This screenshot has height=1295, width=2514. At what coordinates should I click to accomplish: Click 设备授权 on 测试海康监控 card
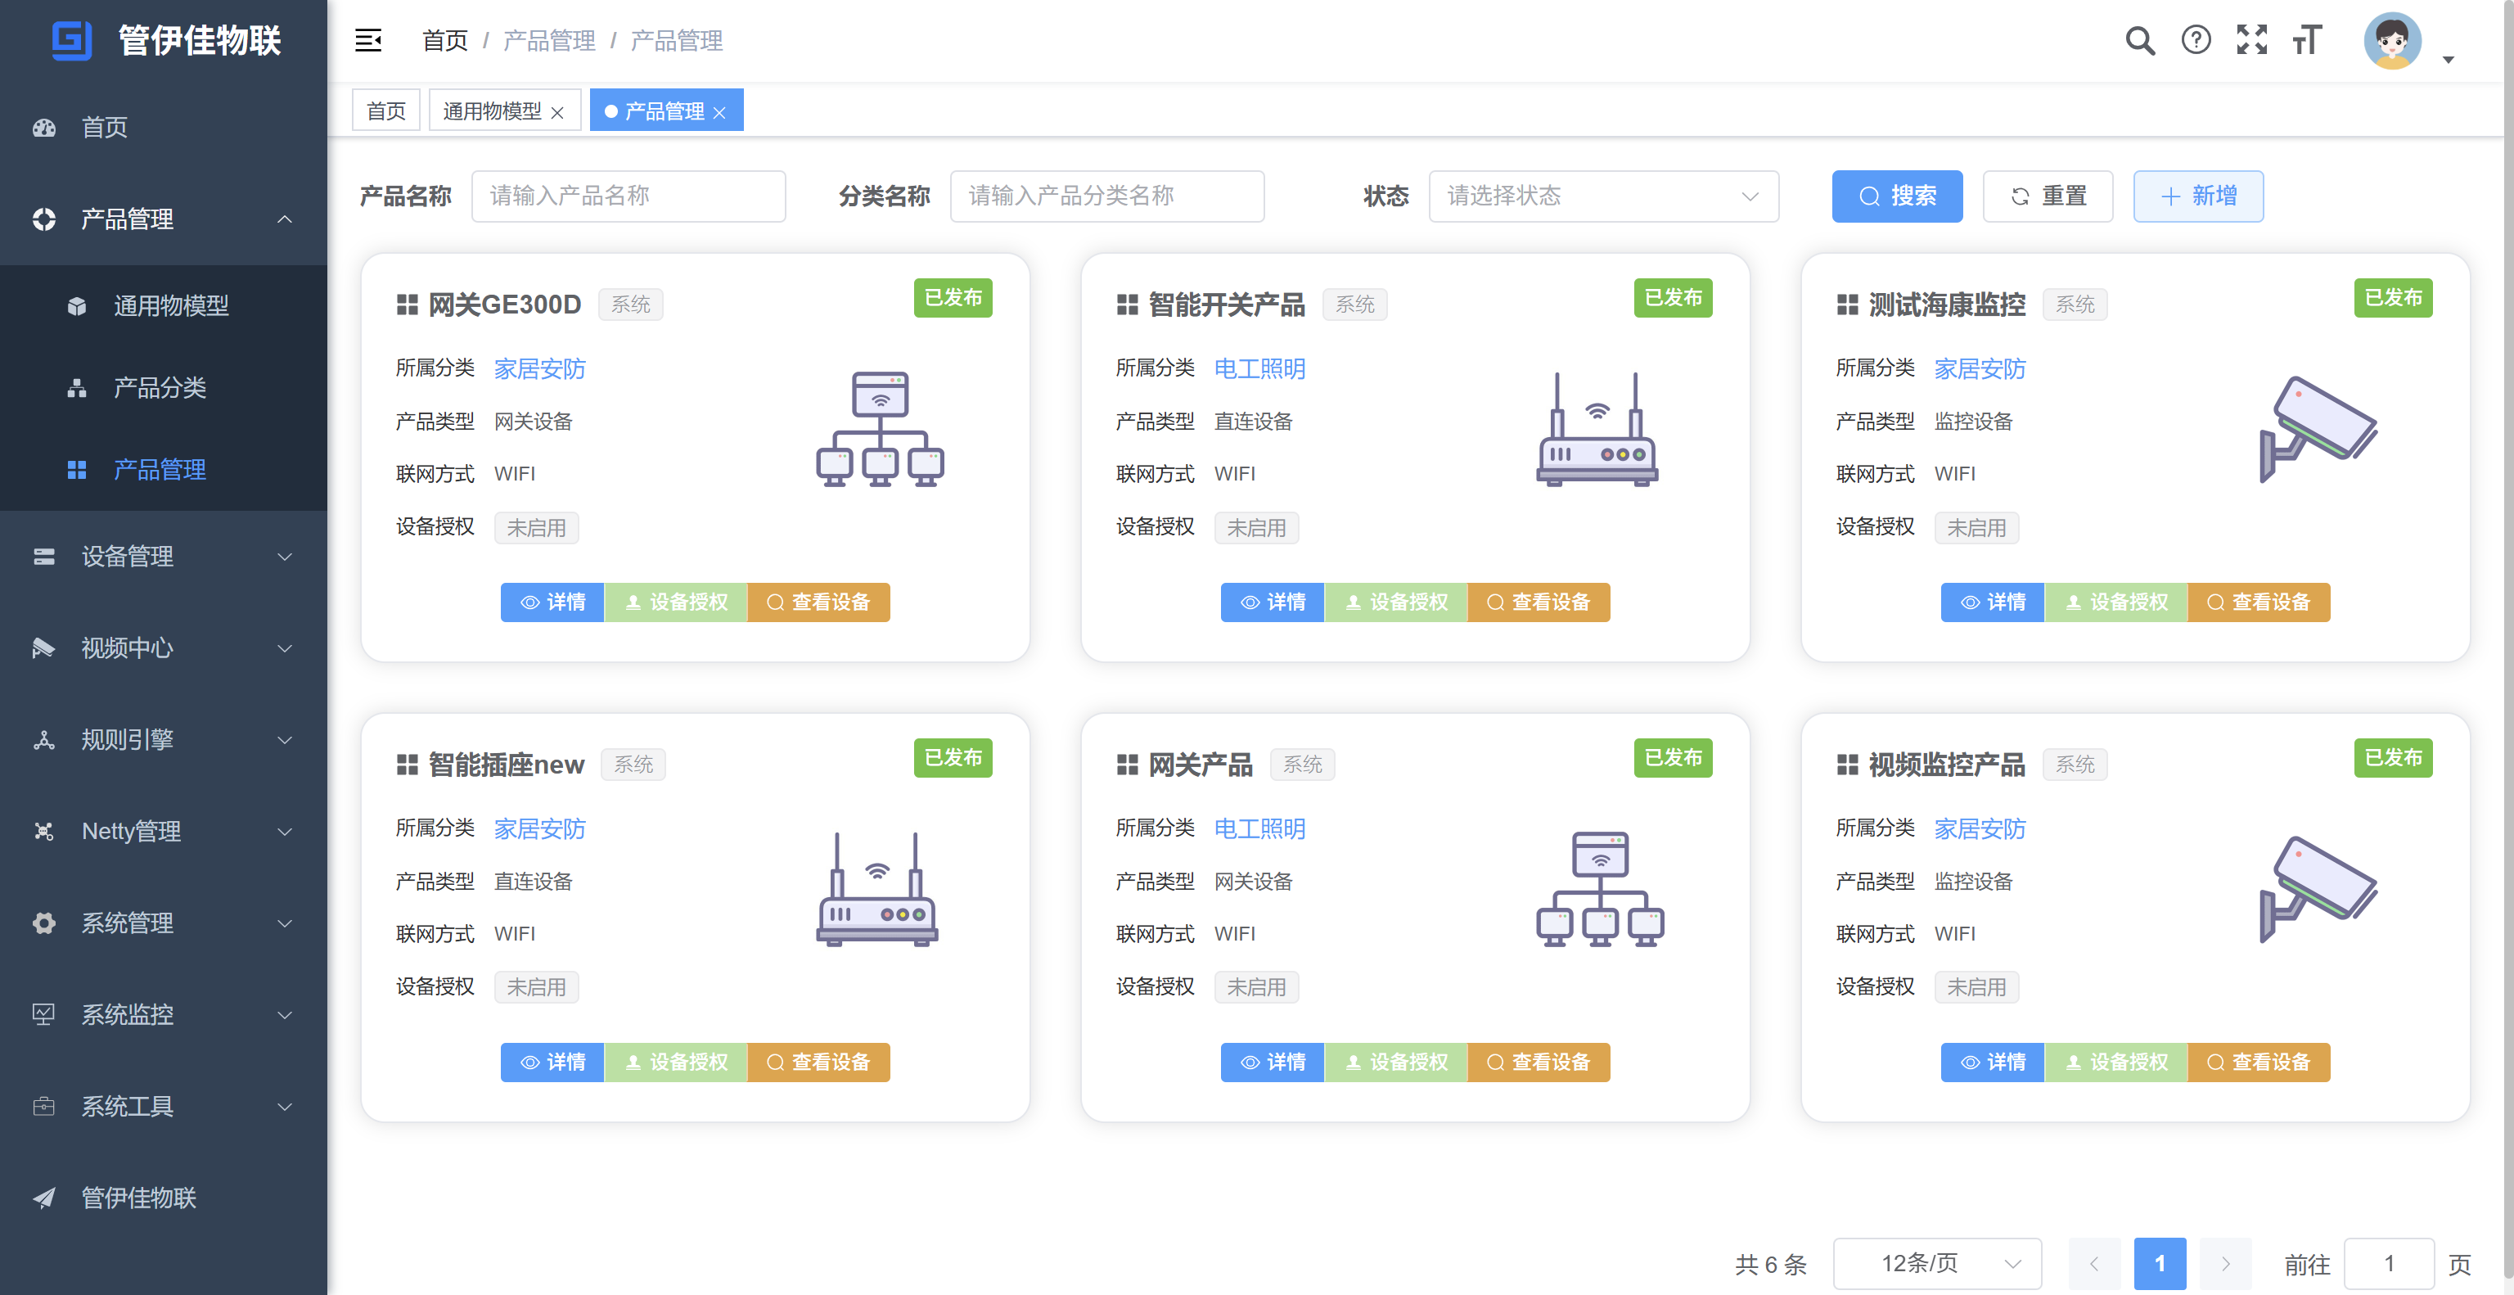[2115, 602]
